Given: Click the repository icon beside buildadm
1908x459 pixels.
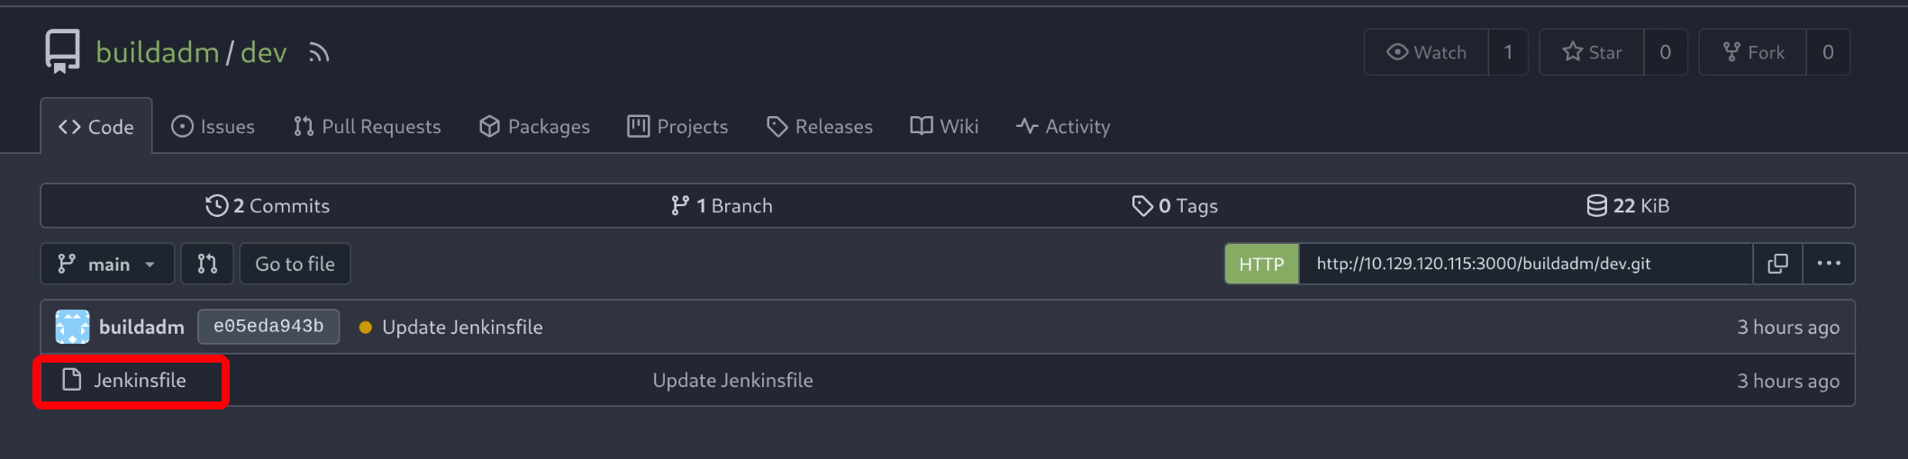Looking at the screenshot, I should [63, 51].
